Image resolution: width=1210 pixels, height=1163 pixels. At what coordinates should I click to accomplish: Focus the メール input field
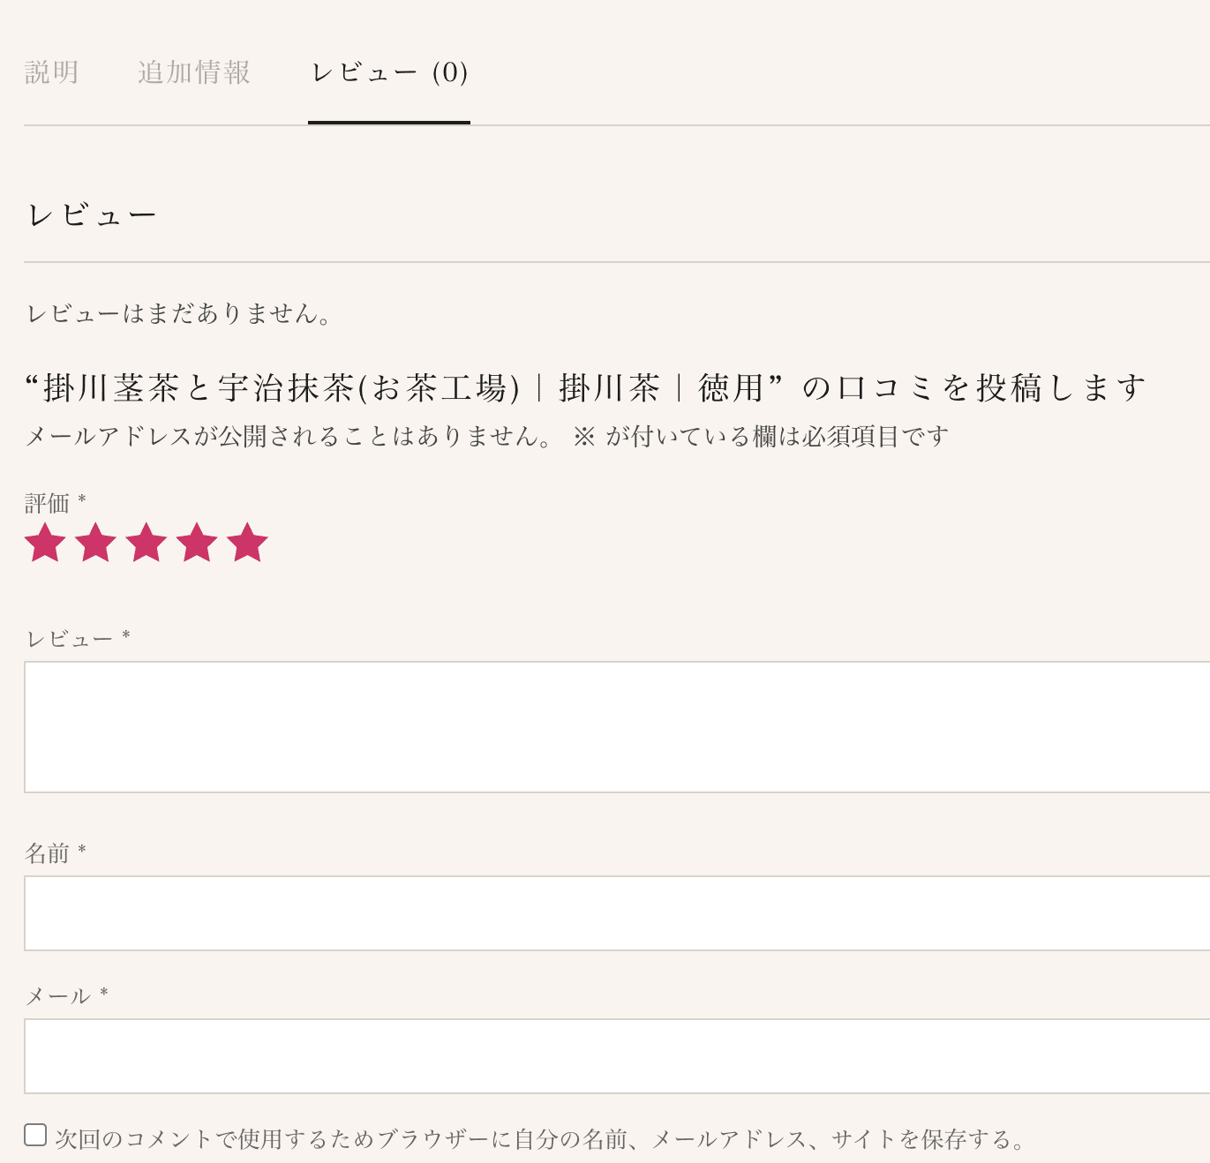[x=617, y=1056]
